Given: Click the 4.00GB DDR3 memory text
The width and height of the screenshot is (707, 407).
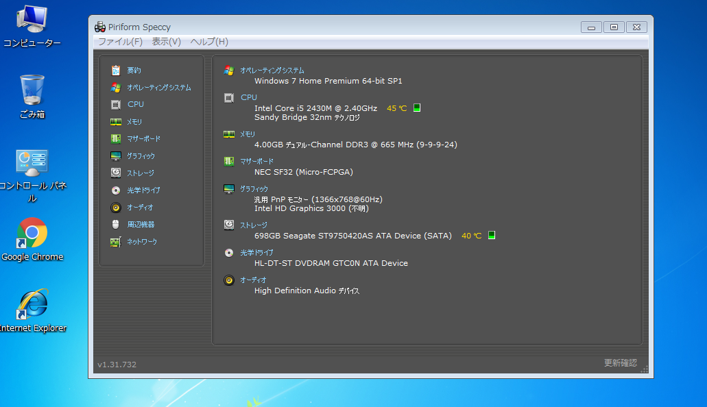Looking at the screenshot, I should [x=356, y=145].
